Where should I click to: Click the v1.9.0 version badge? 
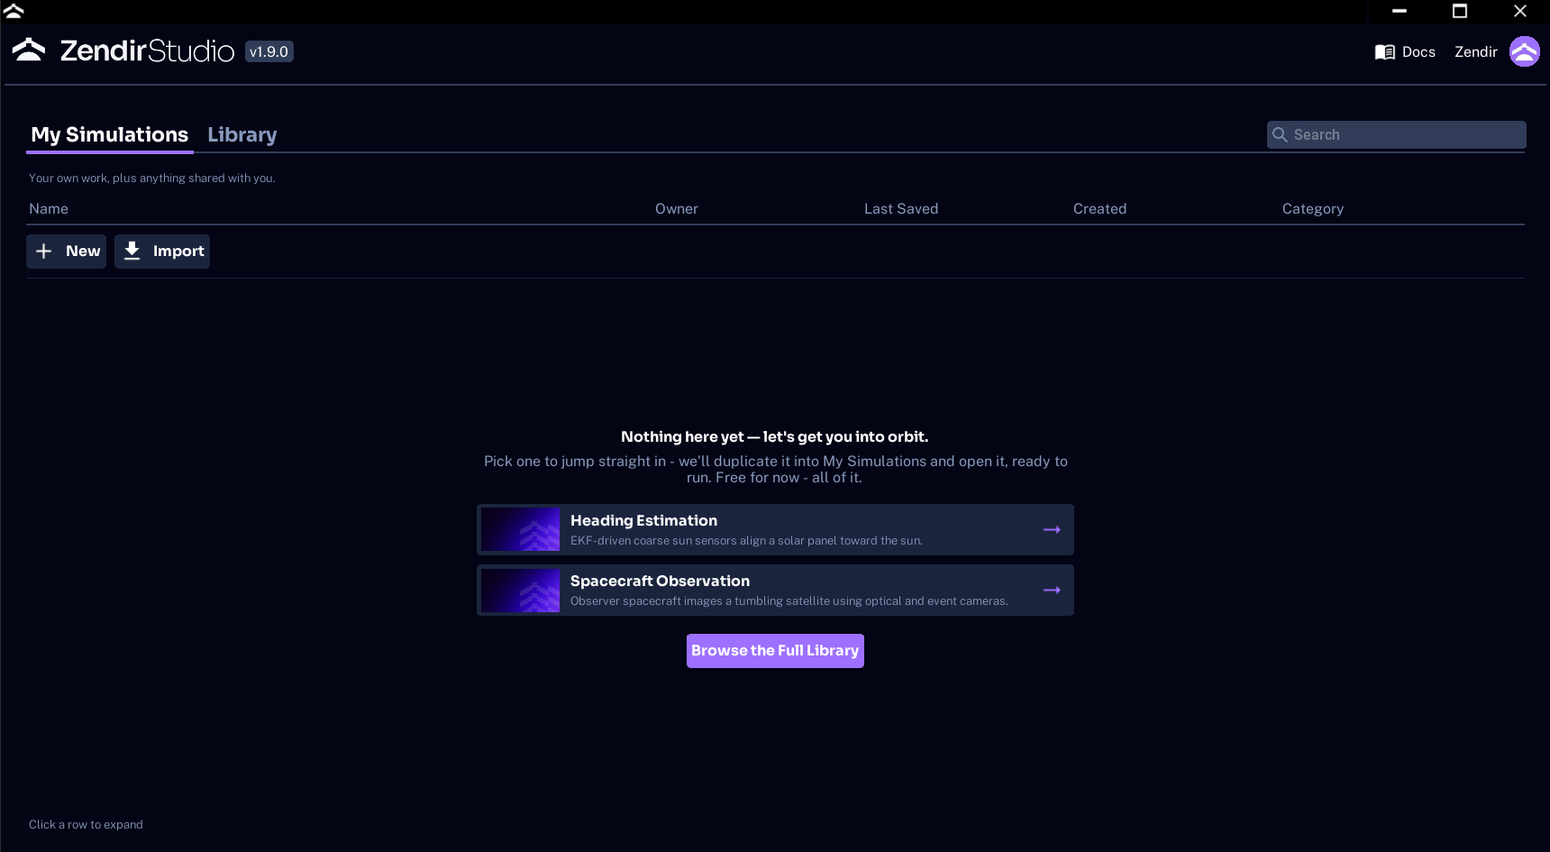pos(269,51)
